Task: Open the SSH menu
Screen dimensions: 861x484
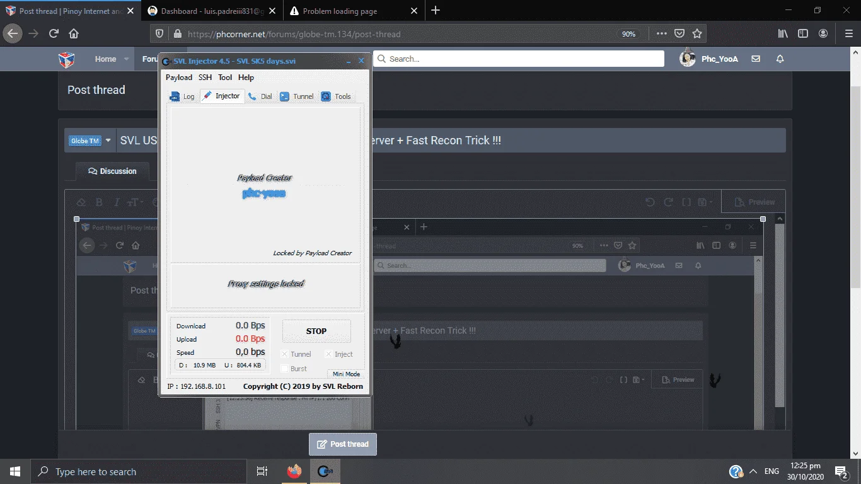Action: (x=205, y=78)
